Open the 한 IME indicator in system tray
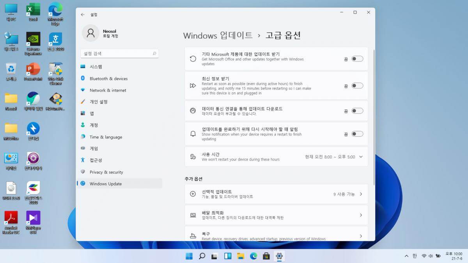The image size is (468, 263). pyautogui.click(x=415, y=256)
